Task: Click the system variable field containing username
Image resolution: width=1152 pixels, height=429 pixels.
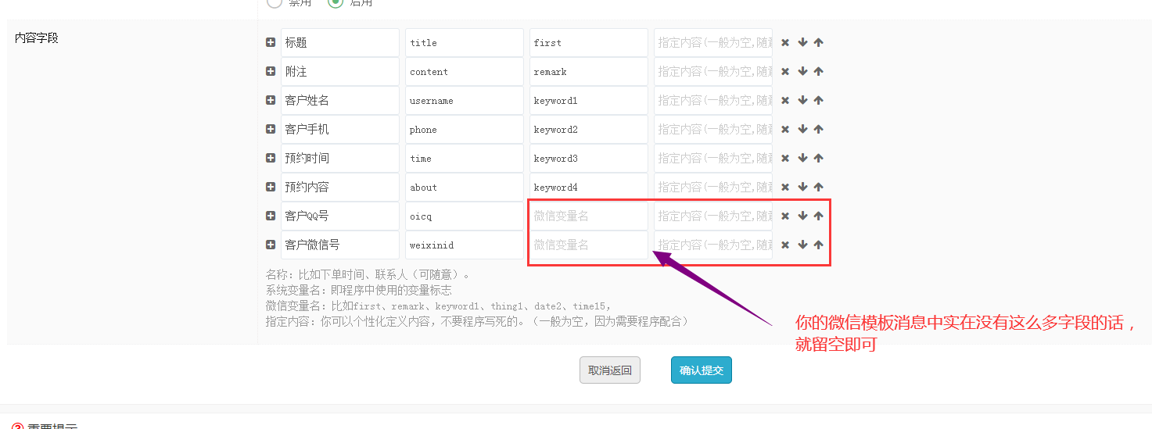Action: click(x=464, y=101)
